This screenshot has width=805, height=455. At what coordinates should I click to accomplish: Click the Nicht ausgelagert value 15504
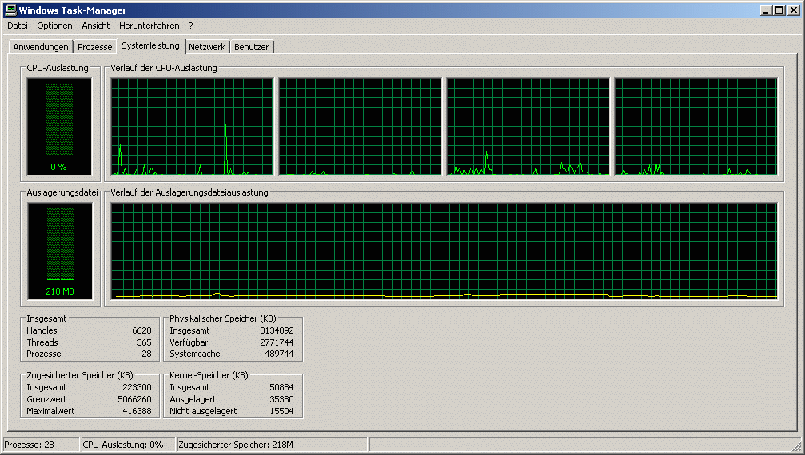(282, 411)
